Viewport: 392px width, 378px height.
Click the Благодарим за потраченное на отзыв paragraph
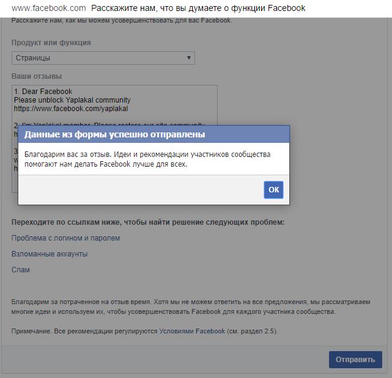pos(191,307)
